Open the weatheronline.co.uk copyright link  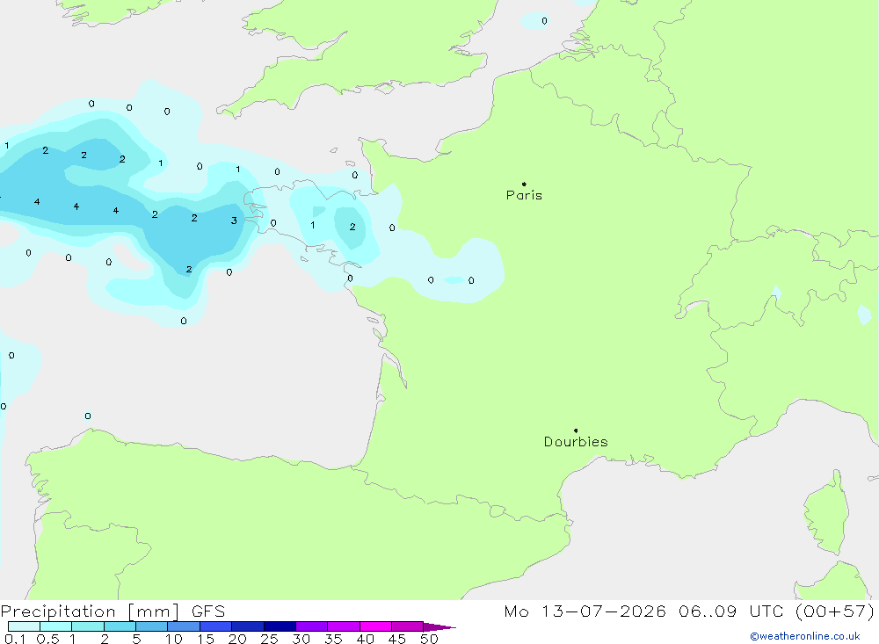[x=805, y=636]
